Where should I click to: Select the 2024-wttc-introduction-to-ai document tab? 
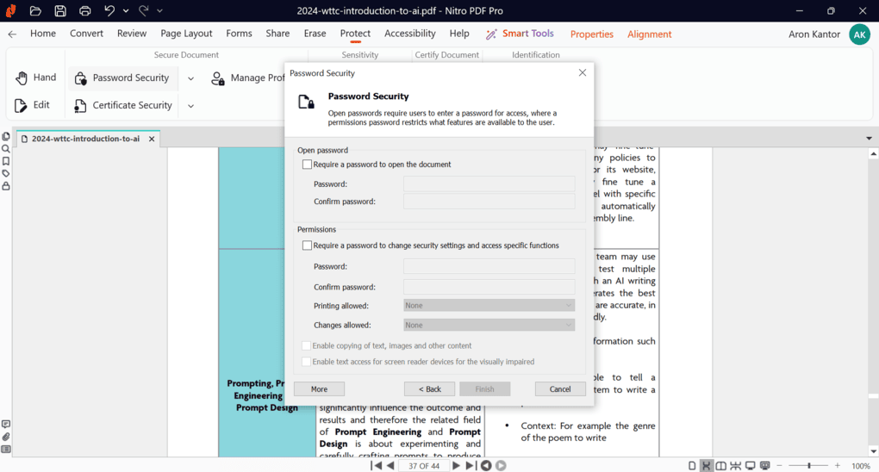pyautogui.click(x=86, y=139)
